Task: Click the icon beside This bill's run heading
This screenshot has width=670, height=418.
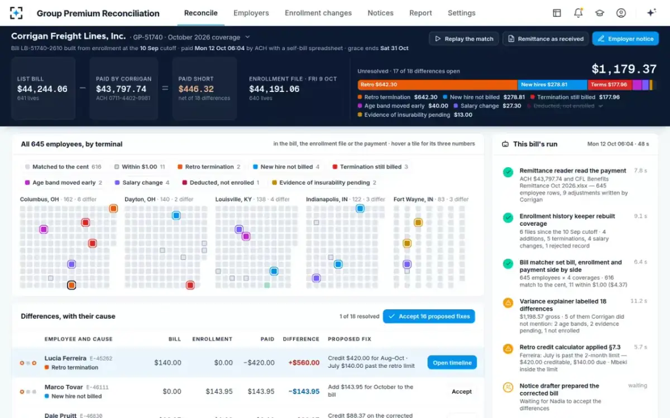Action: tap(505, 144)
